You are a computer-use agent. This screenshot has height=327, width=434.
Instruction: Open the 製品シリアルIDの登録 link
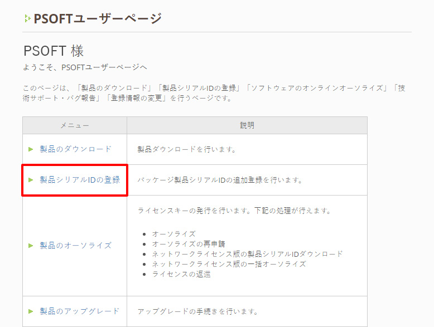click(x=80, y=180)
